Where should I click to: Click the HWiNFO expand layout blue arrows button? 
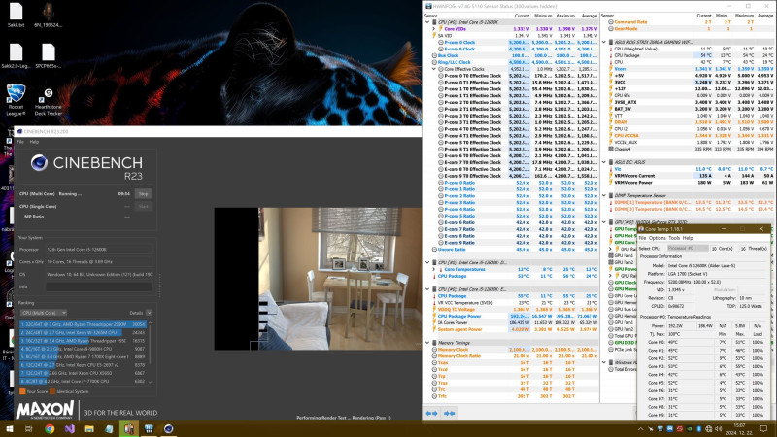[x=431, y=413]
